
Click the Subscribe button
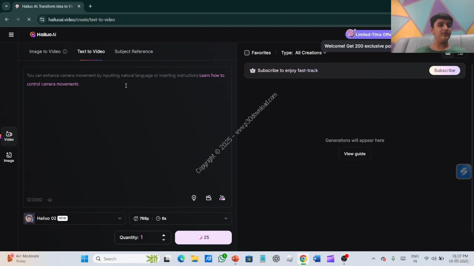pos(444,71)
